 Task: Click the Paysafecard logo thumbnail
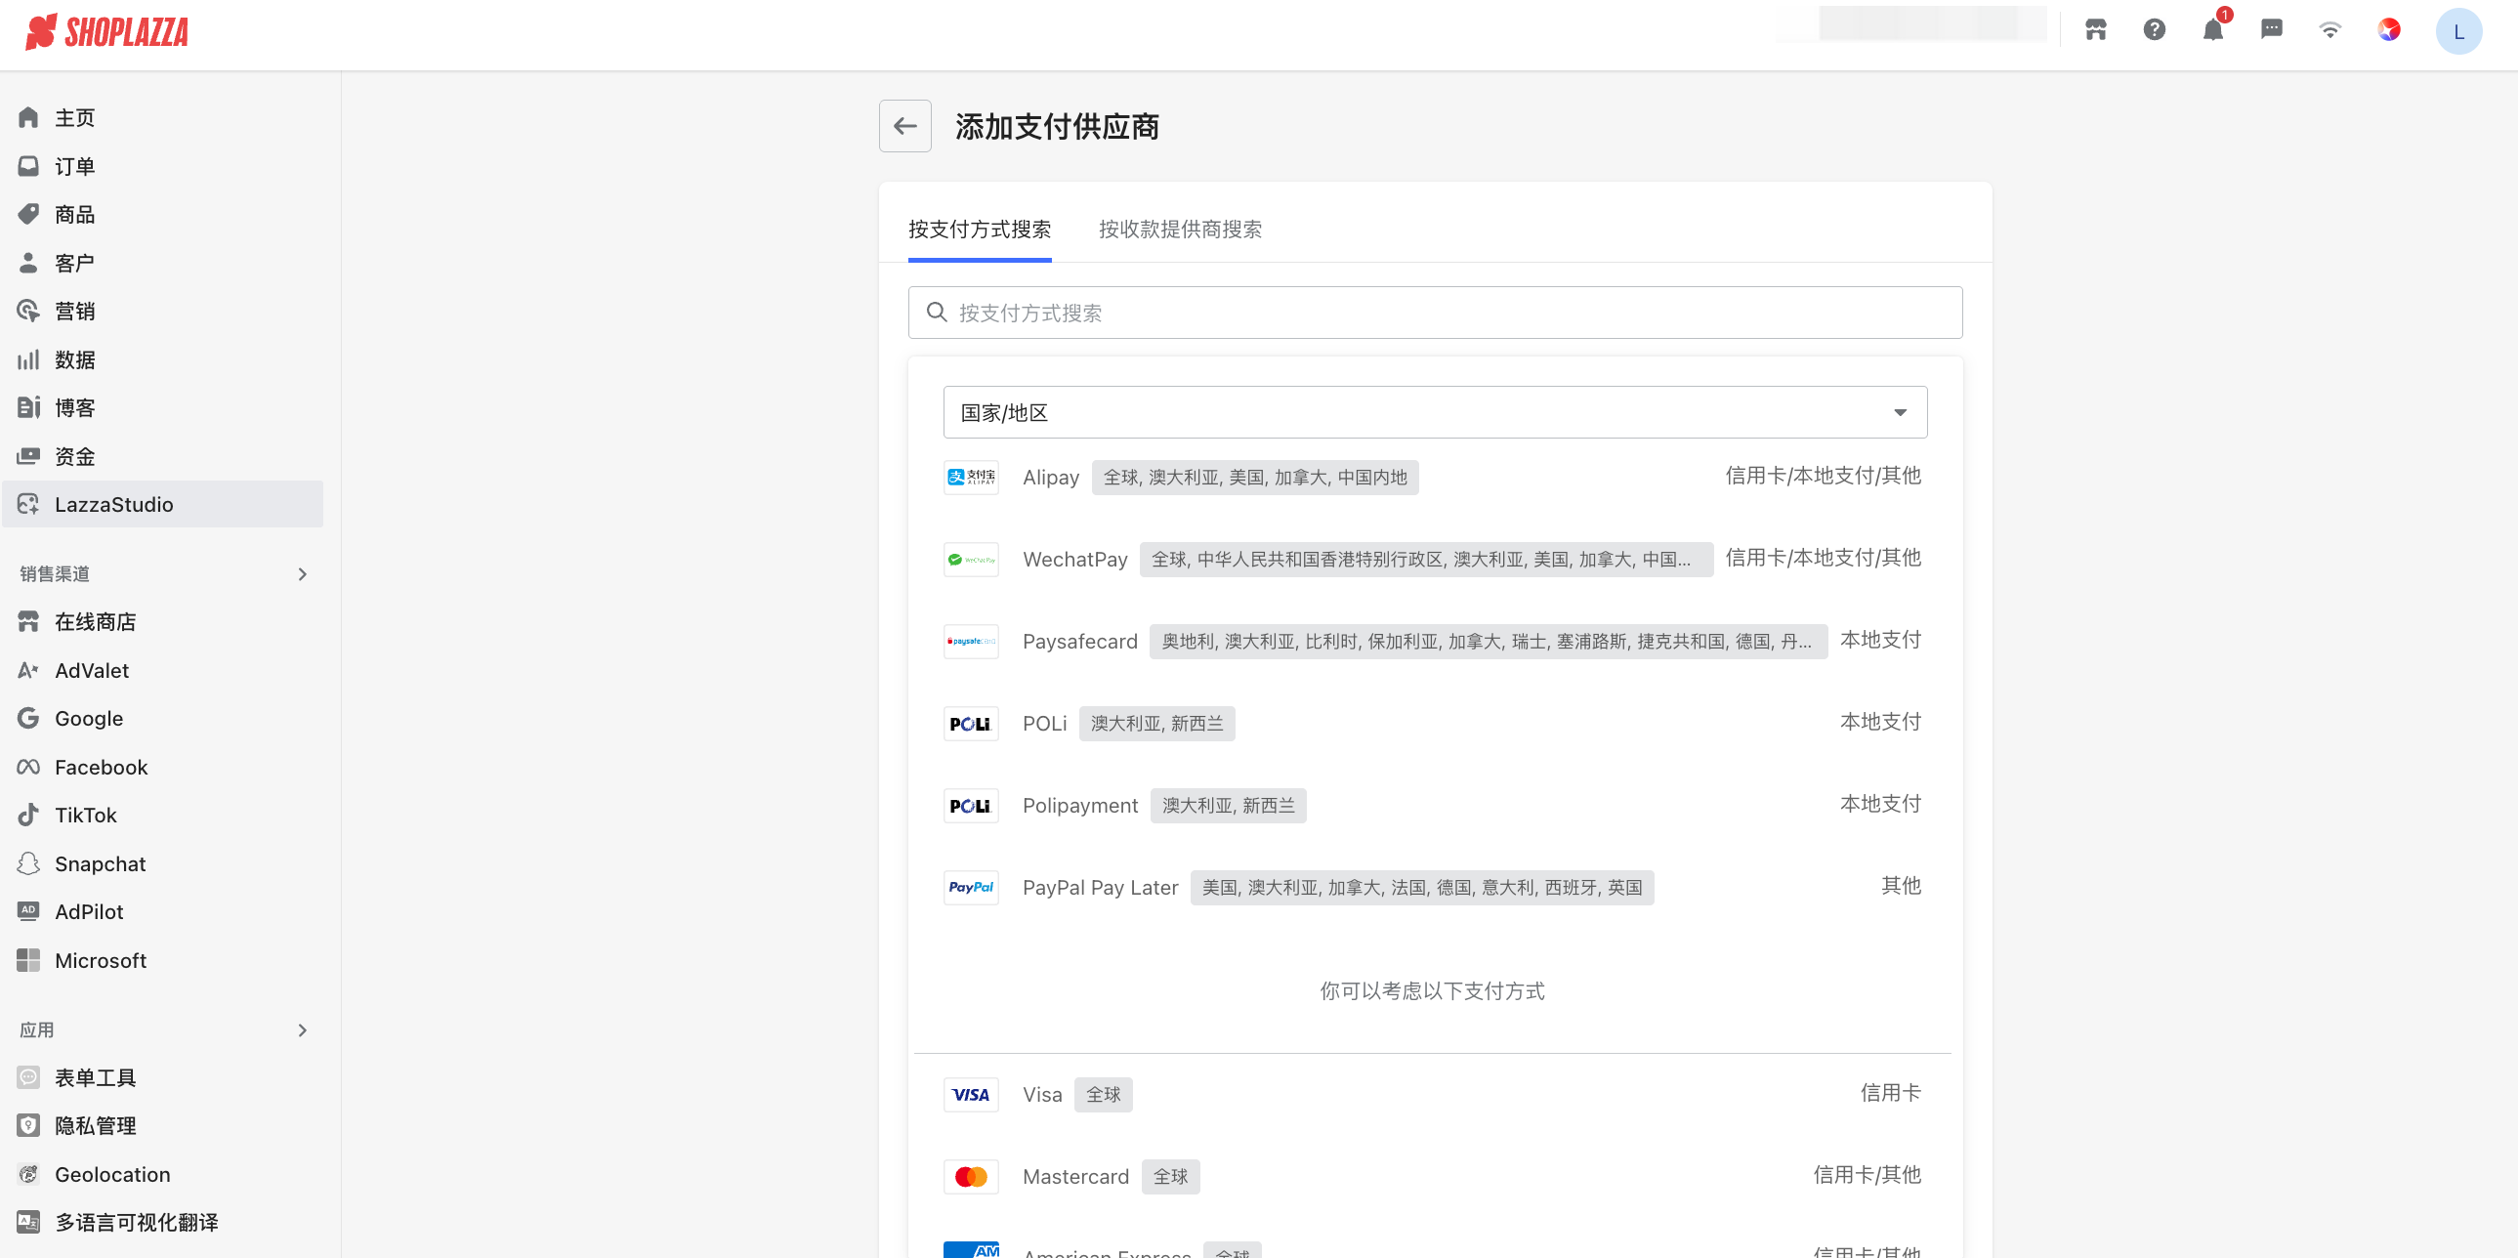[x=971, y=642]
